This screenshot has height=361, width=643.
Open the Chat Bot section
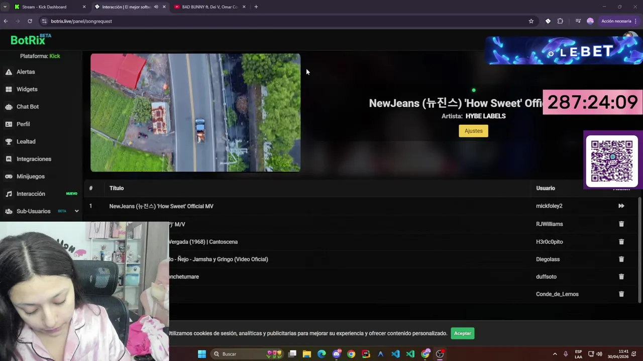[x=27, y=107]
